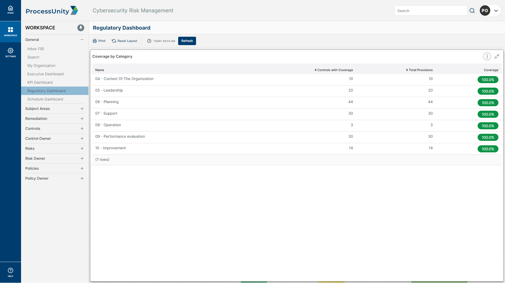
Task: Open Executive Dashboard
Action: [46, 74]
